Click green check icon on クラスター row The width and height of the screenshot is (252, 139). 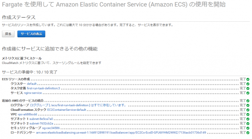click(x=248, y=84)
